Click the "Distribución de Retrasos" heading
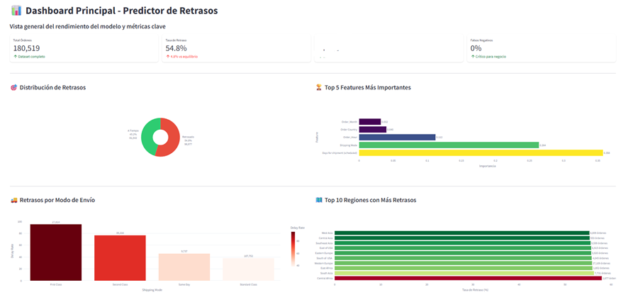 tap(52, 88)
